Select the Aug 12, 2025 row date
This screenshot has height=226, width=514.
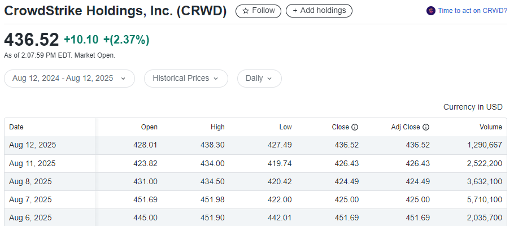tap(33, 145)
